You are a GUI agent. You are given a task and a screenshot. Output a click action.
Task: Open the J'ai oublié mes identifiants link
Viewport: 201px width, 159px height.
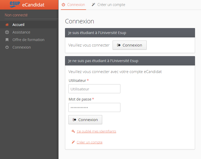point(96,131)
